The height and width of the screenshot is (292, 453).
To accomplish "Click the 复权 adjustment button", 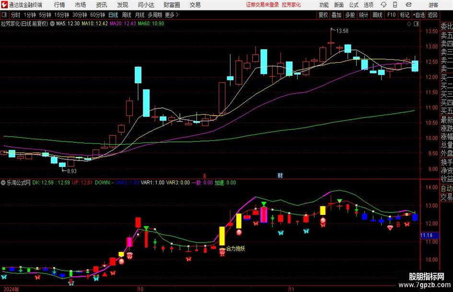I will (x=323, y=15).
